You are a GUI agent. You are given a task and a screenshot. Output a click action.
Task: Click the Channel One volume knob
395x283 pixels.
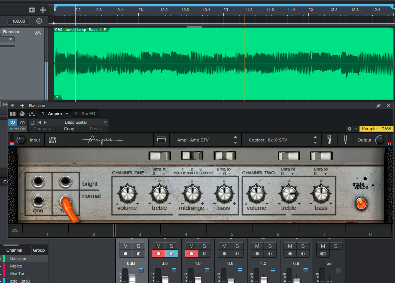tap(127, 194)
